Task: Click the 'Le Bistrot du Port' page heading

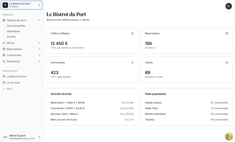Action: [66, 14]
